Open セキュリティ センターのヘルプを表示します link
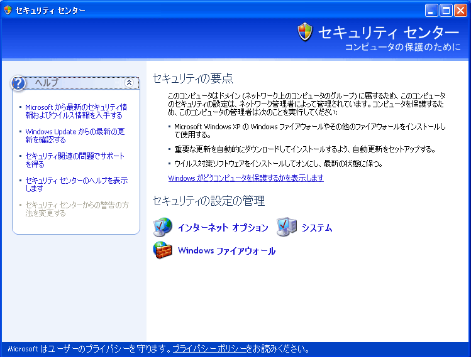Screen dimensions: 471x357 click(76, 184)
